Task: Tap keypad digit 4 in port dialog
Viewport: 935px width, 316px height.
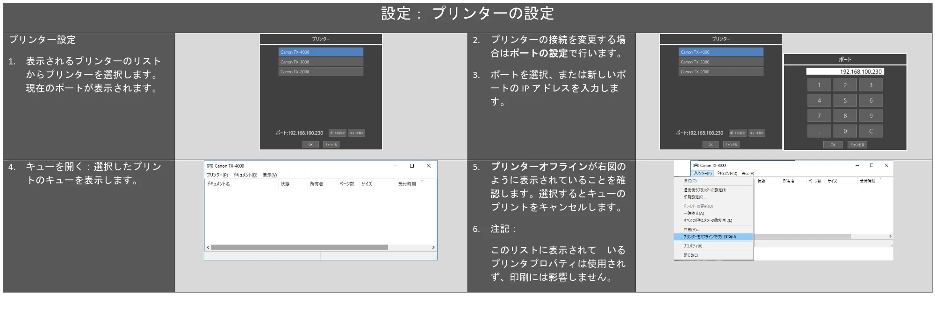Action: (x=819, y=100)
